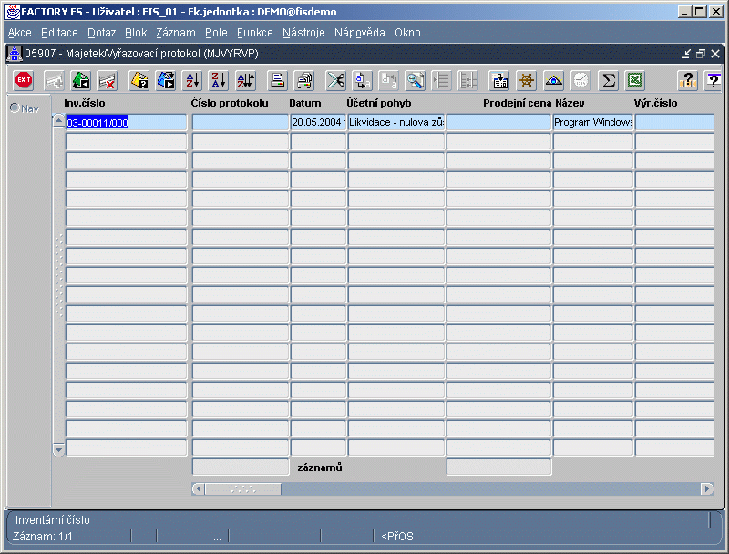729x554 pixels.
Task: Click the horizontal scrollbar left arrow
Action: point(199,488)
